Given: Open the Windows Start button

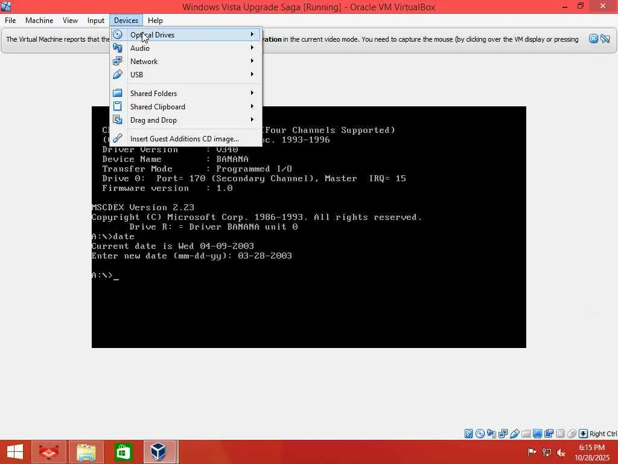Looking at the screenshot, I should click(15, 452).
